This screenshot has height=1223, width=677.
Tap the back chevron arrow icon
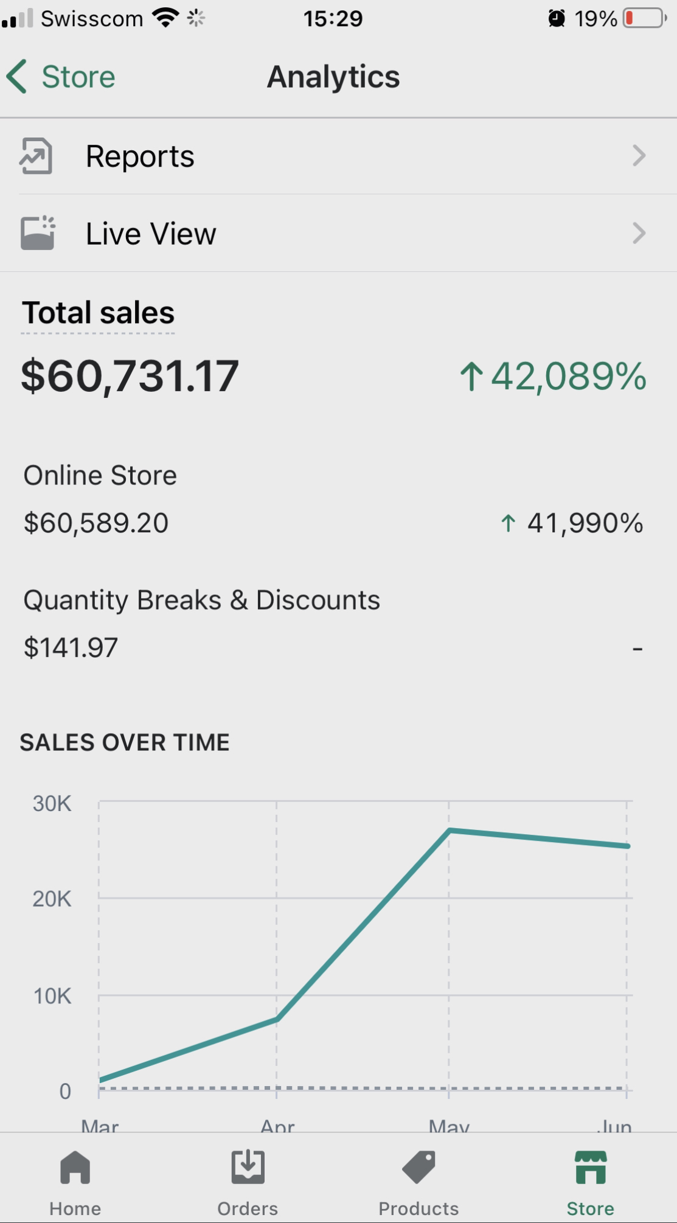(x=17, y=77)
